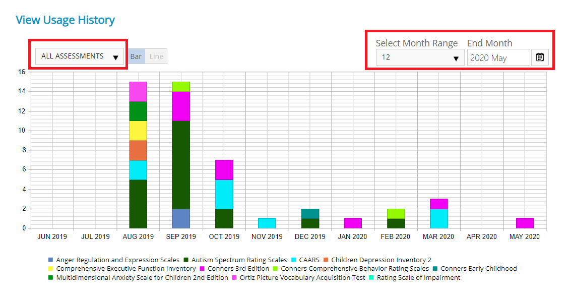The width and height of the screenshot is (571, 300).
Task: Toggle Ortiz Picture Vocabulary Acquisition Test legend label
Action: coord(302,278)
